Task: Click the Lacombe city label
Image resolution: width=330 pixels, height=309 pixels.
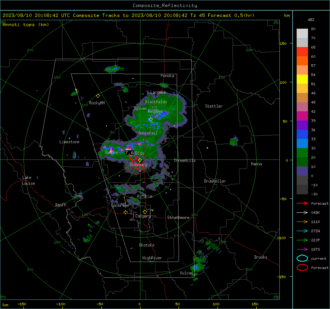Action: [x=158, y=92]
